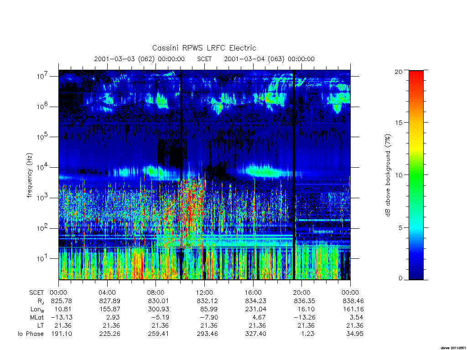Click the '08:00' time tick label

pyautogui.click(x=156, y=293)
